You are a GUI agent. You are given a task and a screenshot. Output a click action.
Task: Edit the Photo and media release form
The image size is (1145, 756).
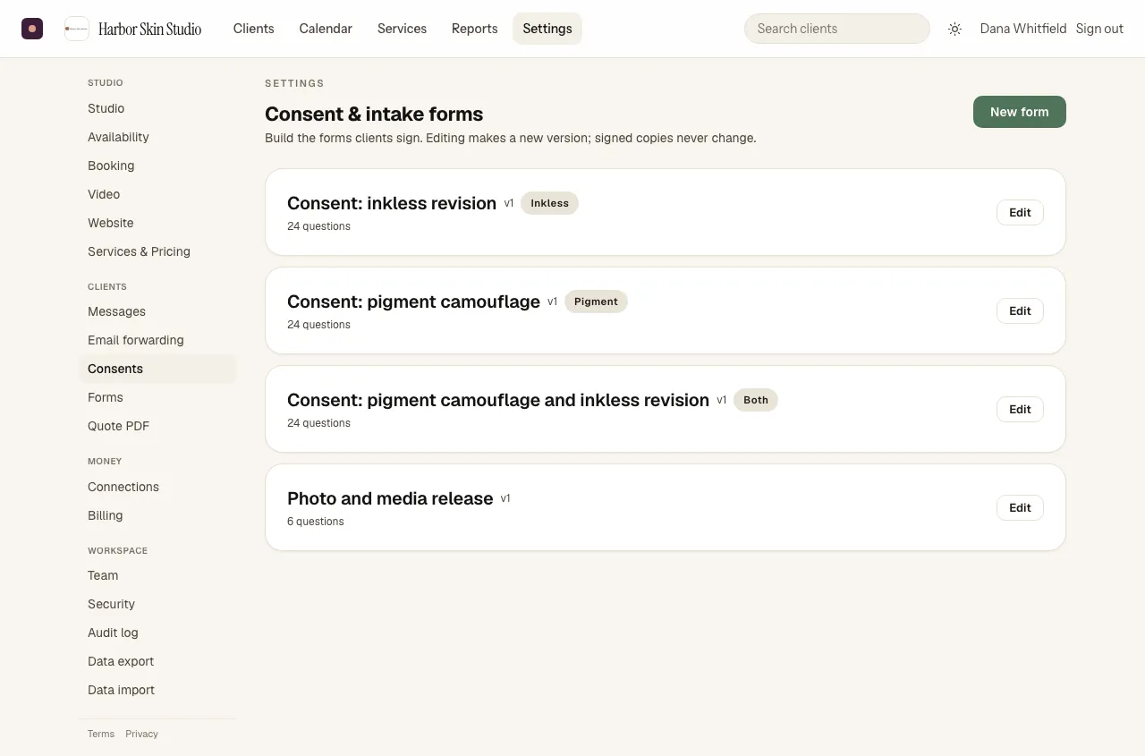(x=1020, y=507)
